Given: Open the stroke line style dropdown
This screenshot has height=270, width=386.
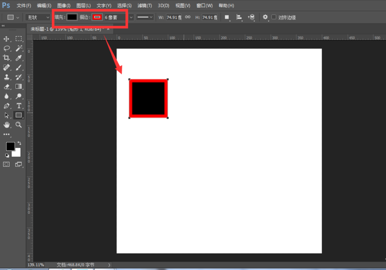Looking at the screenshot, I should (x=145, y=17).
